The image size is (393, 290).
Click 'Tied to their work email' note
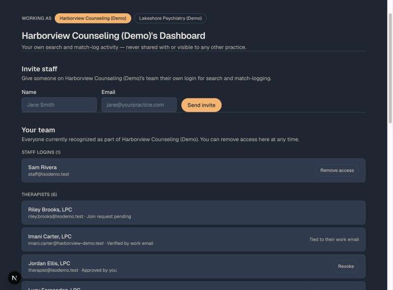coord(334,239)
